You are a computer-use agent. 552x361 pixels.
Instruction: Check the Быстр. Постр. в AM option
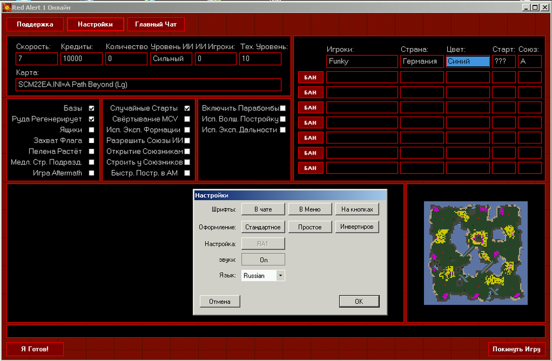pyautogui.click(x=187, y=173)
